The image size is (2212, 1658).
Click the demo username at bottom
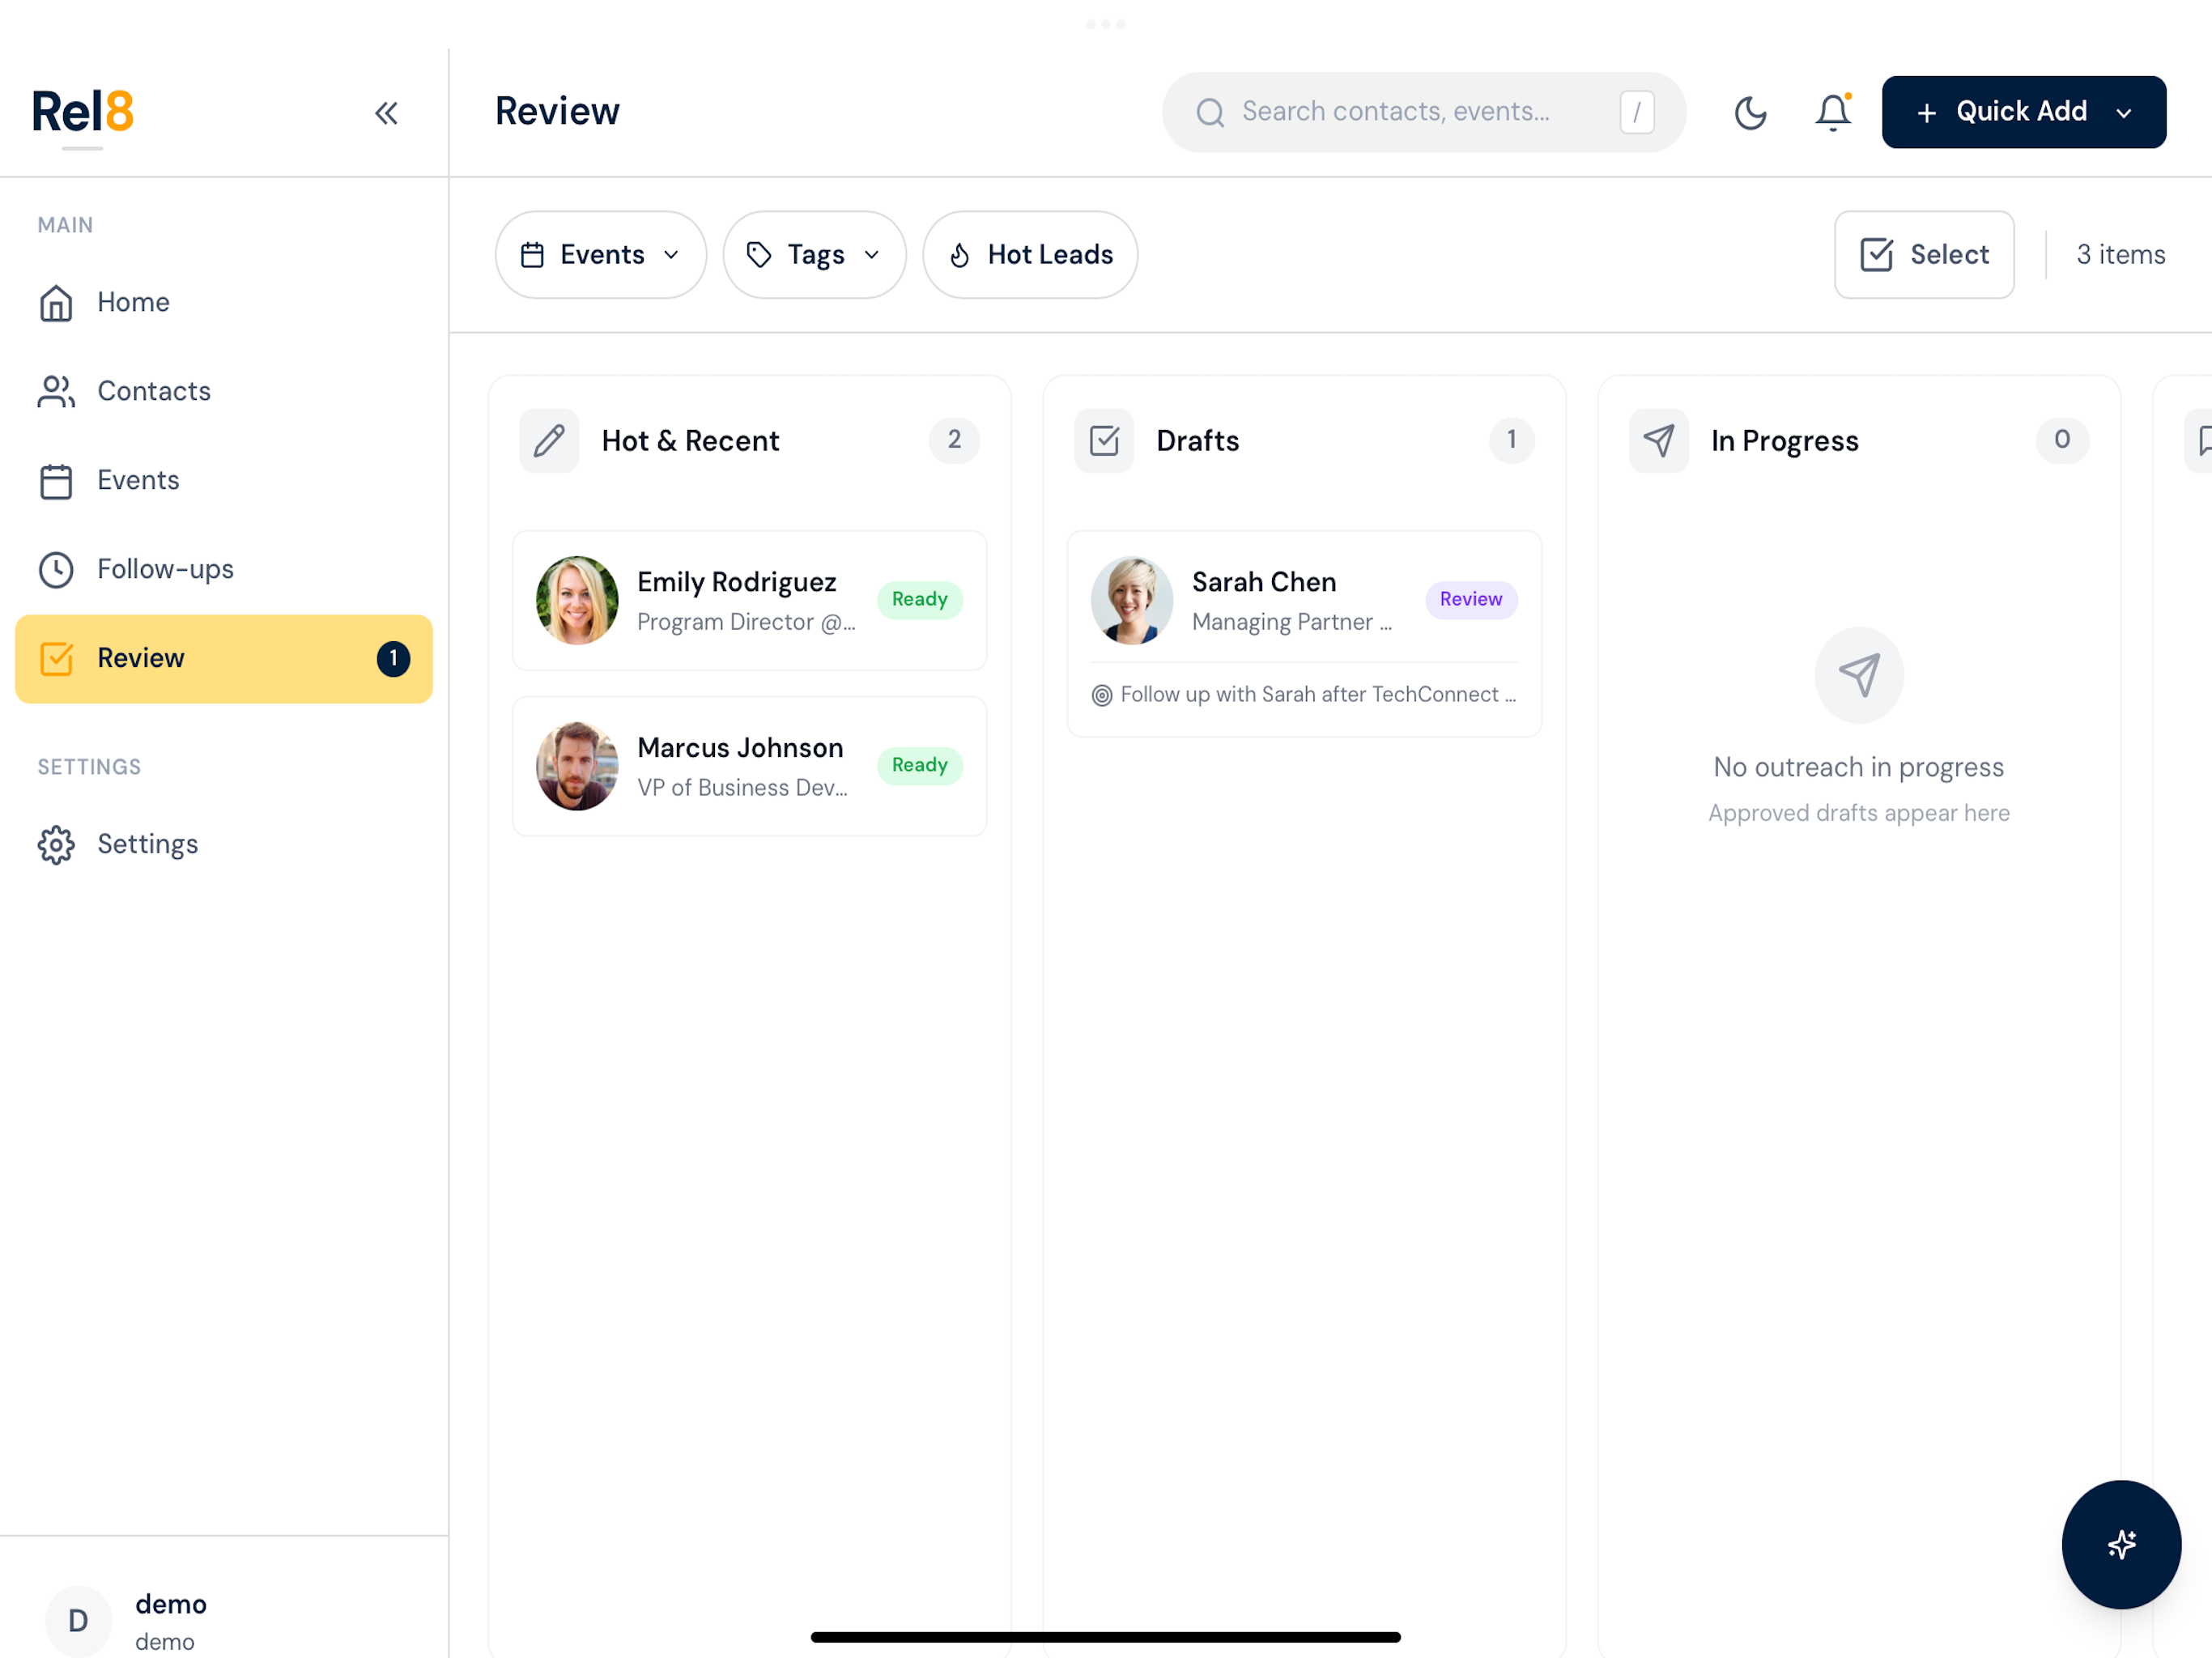171,1604
